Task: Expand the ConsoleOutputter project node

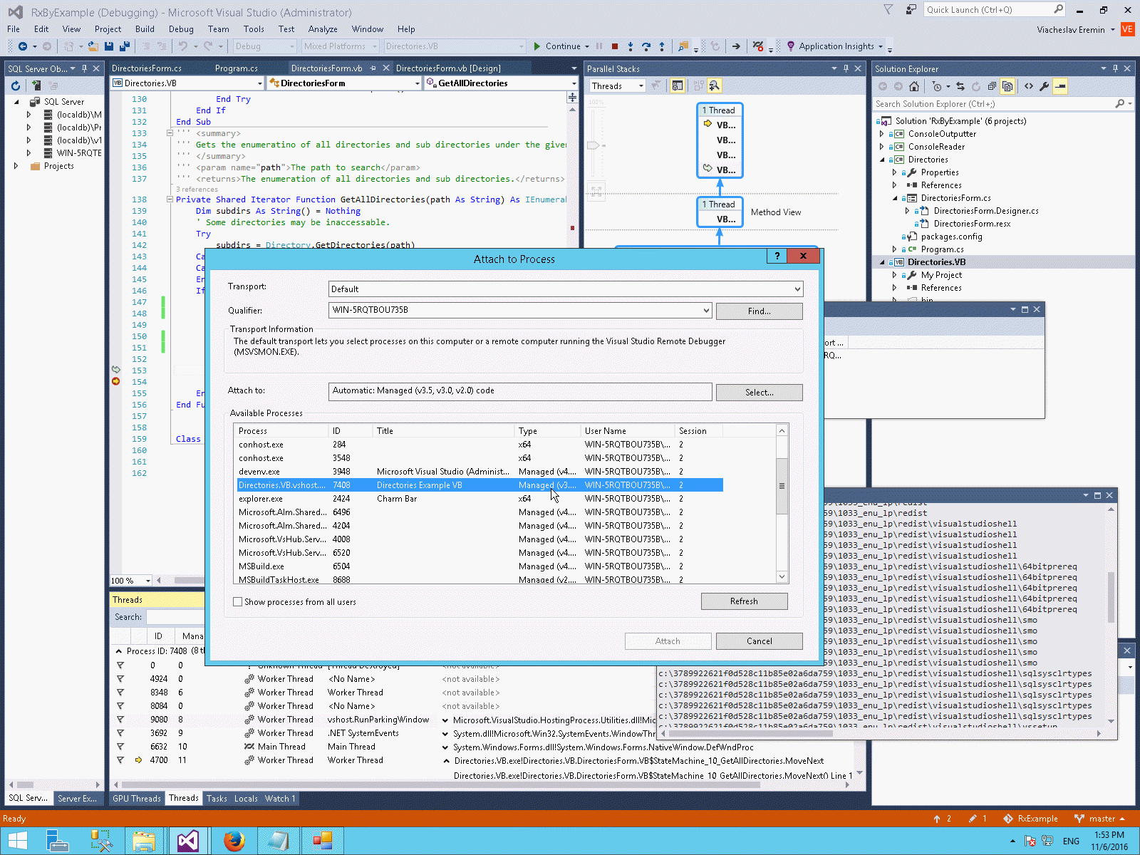Action: point(882,134)
